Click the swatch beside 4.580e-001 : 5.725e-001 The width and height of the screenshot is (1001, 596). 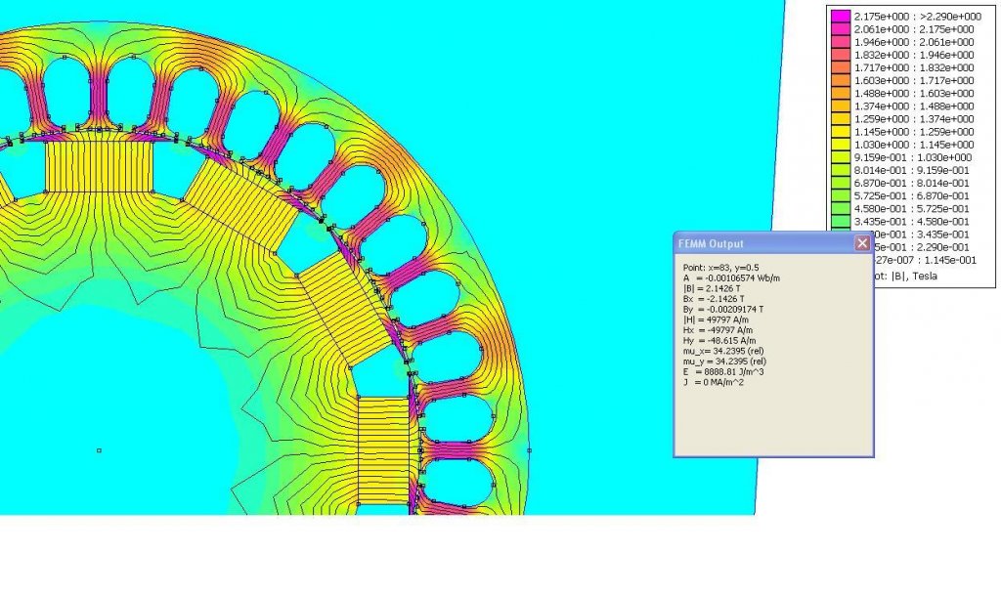(841, 209)
